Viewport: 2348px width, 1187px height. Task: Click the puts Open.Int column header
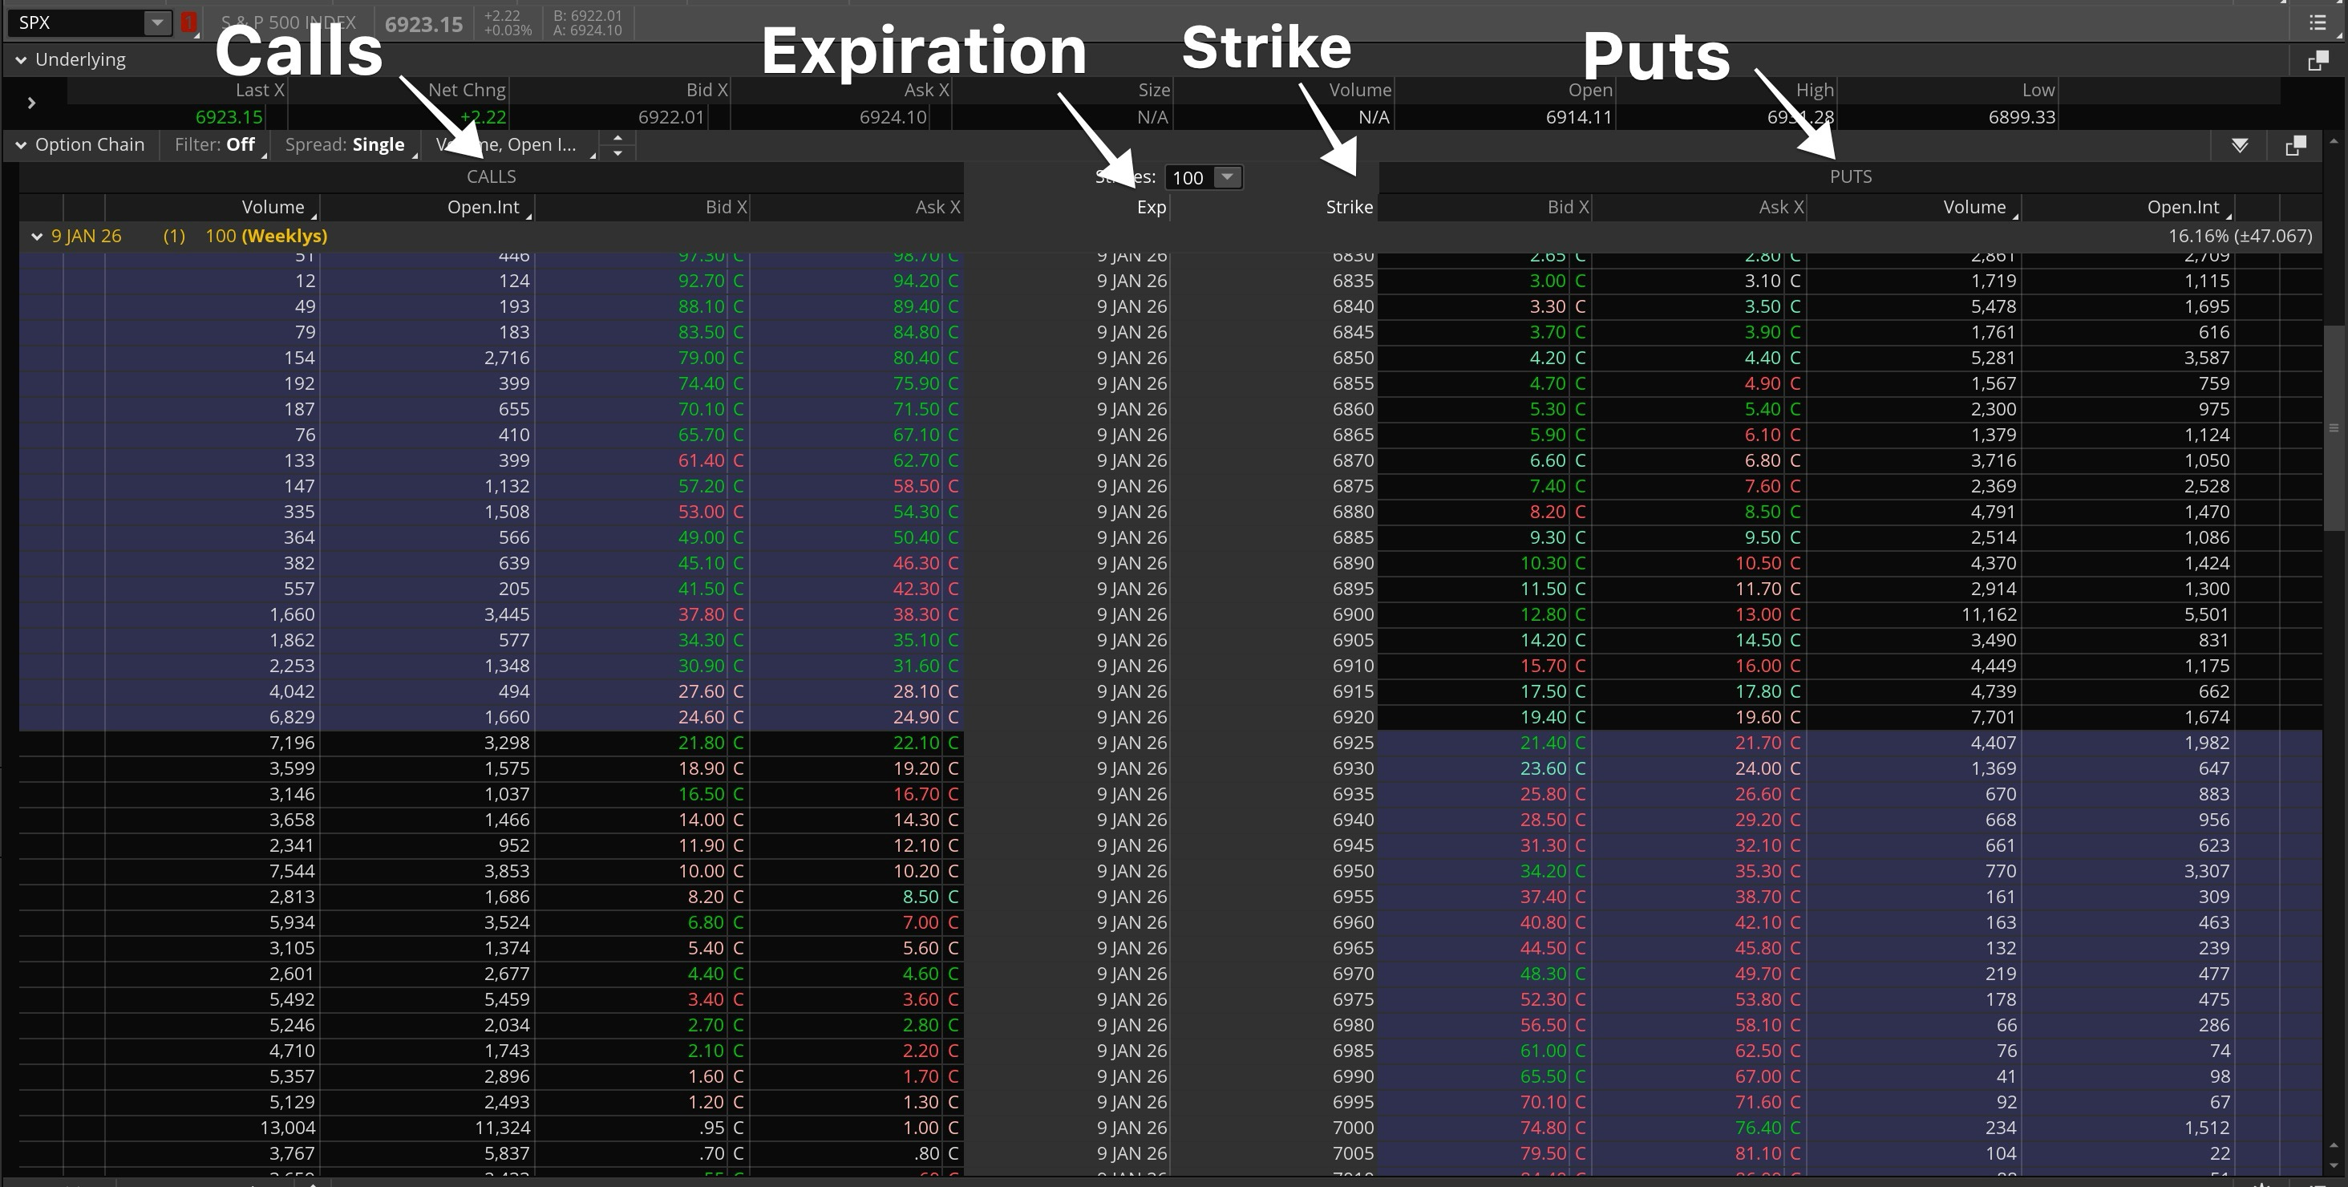(2182, 207)
